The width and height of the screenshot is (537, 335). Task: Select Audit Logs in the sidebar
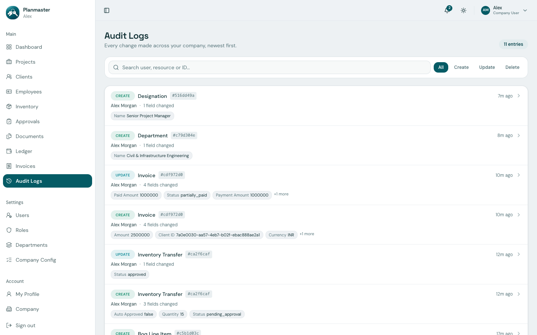point(47,181)
